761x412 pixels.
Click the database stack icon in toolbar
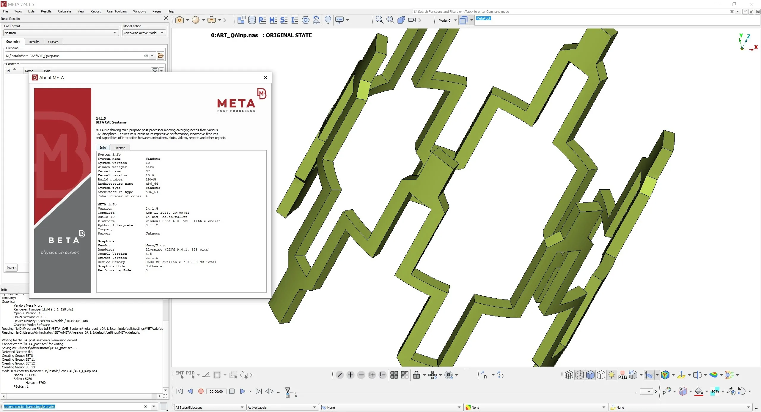click(252, 20)
